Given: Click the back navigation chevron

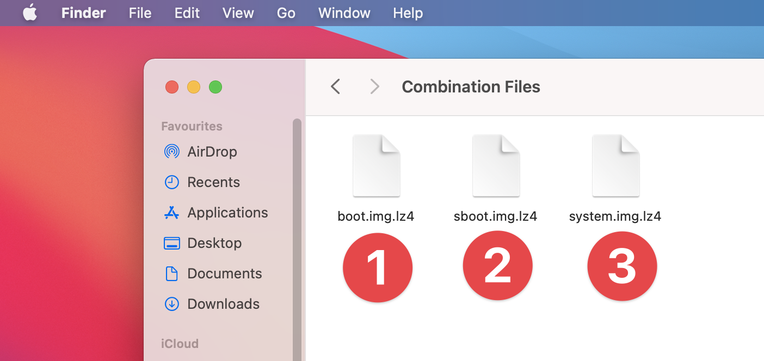Looking at the screenshot, I should click(336, 86).
